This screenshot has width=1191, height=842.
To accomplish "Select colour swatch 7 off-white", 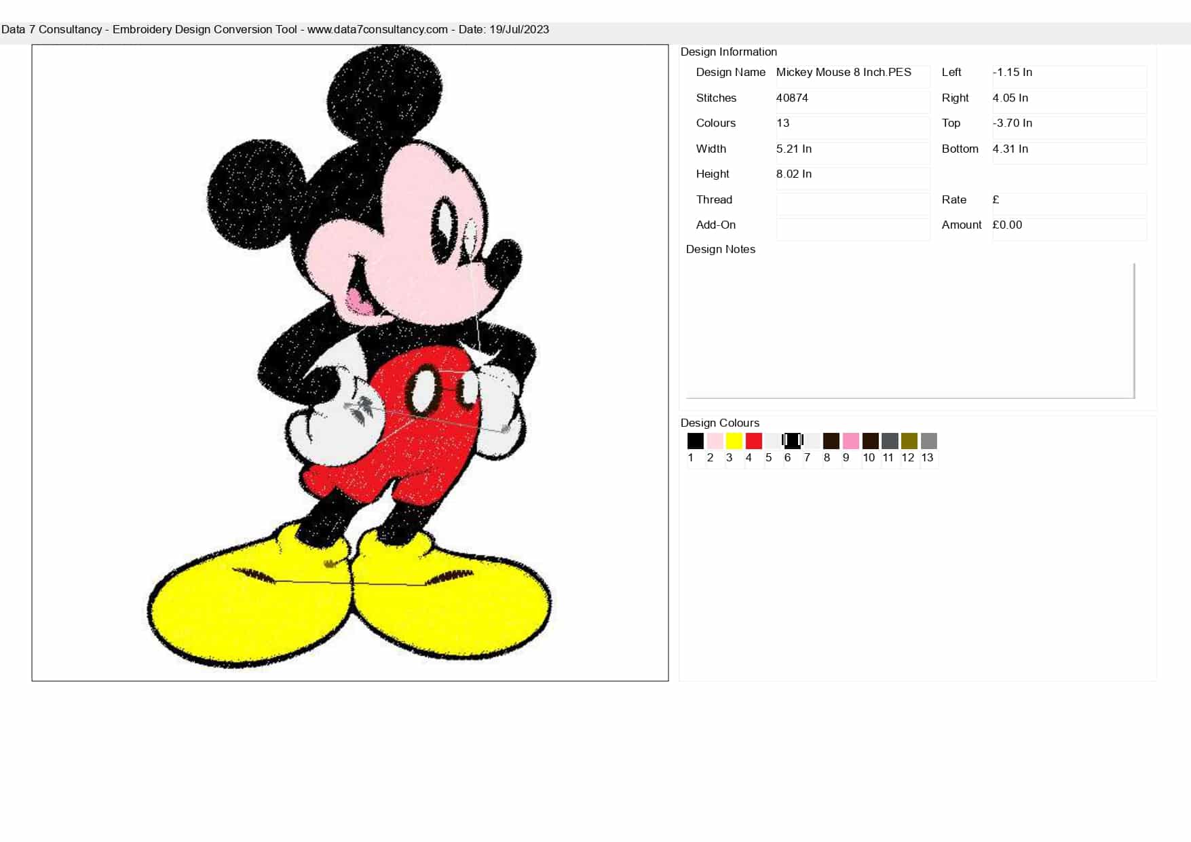I will 812,441.
